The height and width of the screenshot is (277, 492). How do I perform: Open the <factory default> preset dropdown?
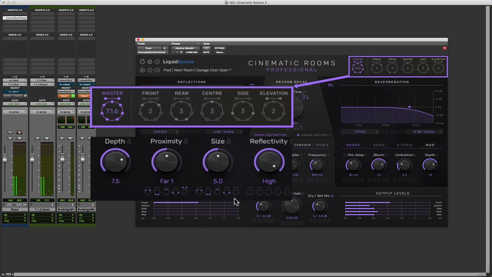[x=185, y=48]
